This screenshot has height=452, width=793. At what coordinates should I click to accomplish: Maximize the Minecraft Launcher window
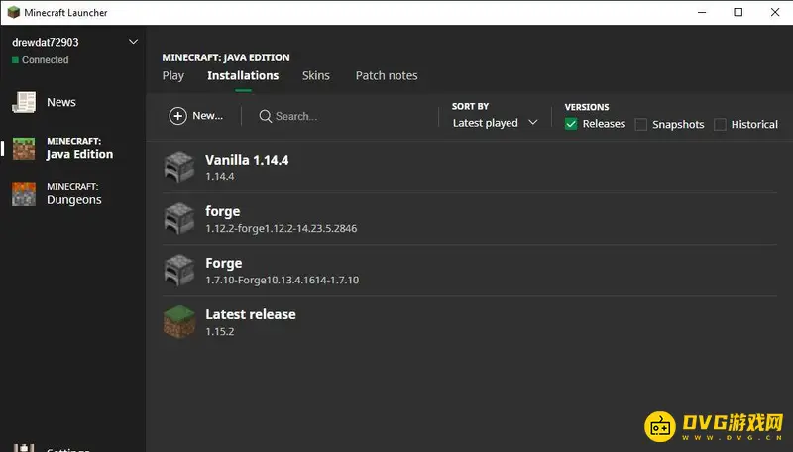point(737,12)
